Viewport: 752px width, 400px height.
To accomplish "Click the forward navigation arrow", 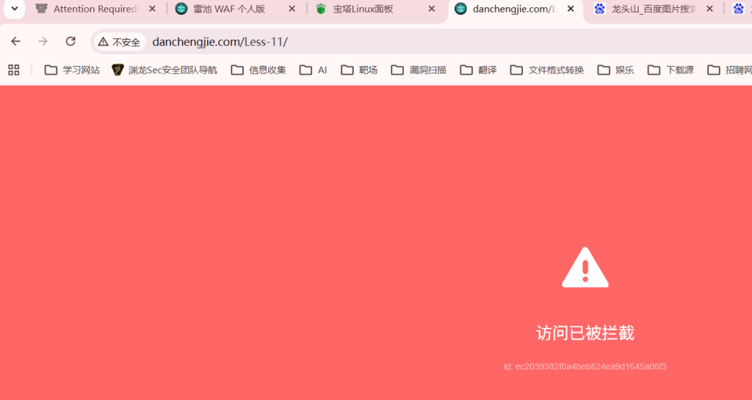I will (43, 42).
